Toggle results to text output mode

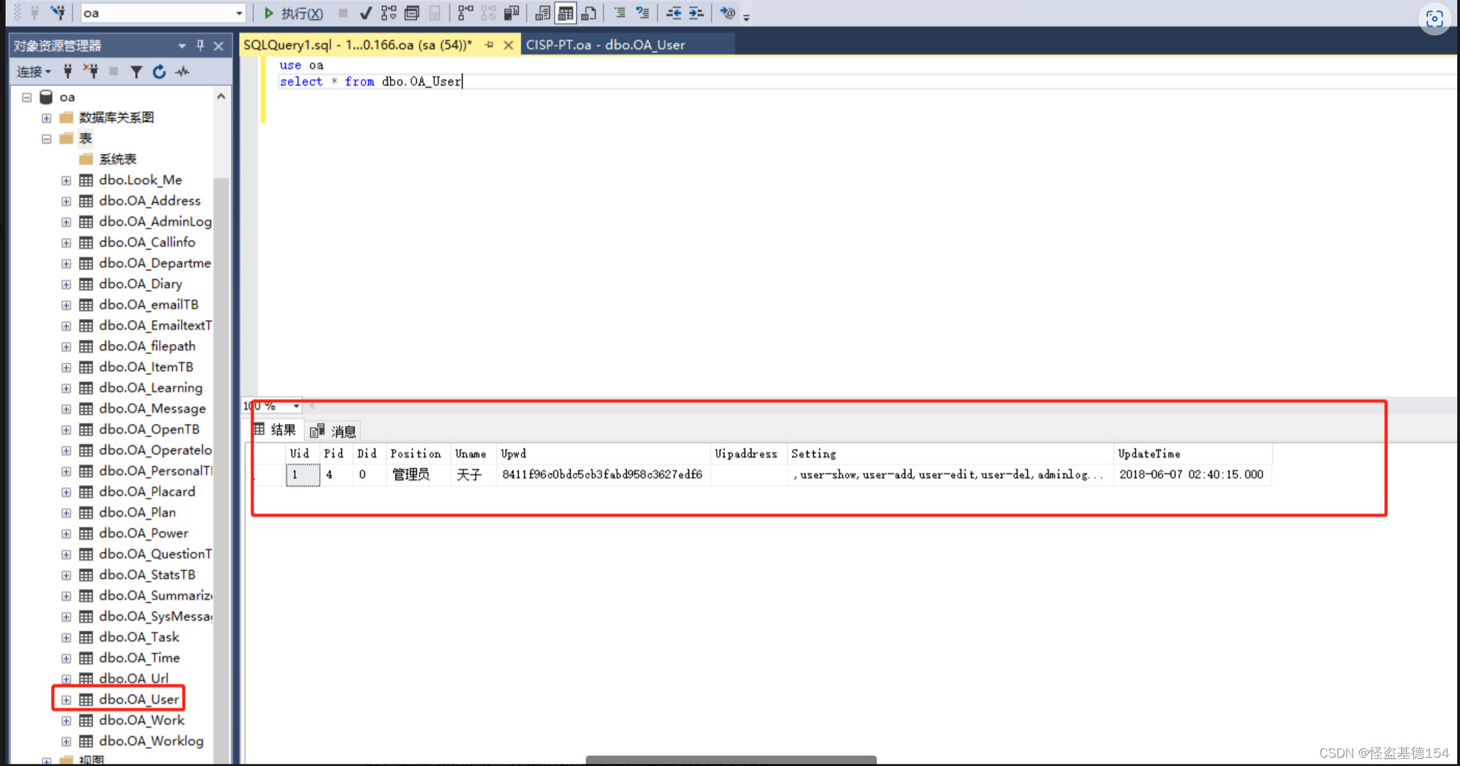(x=543, y=13)
